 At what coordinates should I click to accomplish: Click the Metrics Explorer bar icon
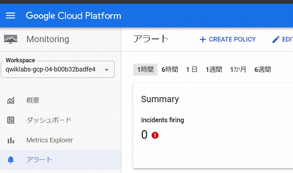[11, 140]
